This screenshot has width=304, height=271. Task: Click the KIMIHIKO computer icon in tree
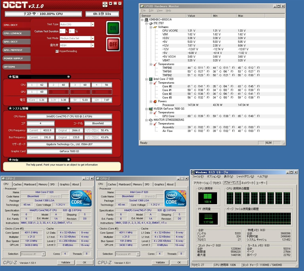click(x=146, y=20)
